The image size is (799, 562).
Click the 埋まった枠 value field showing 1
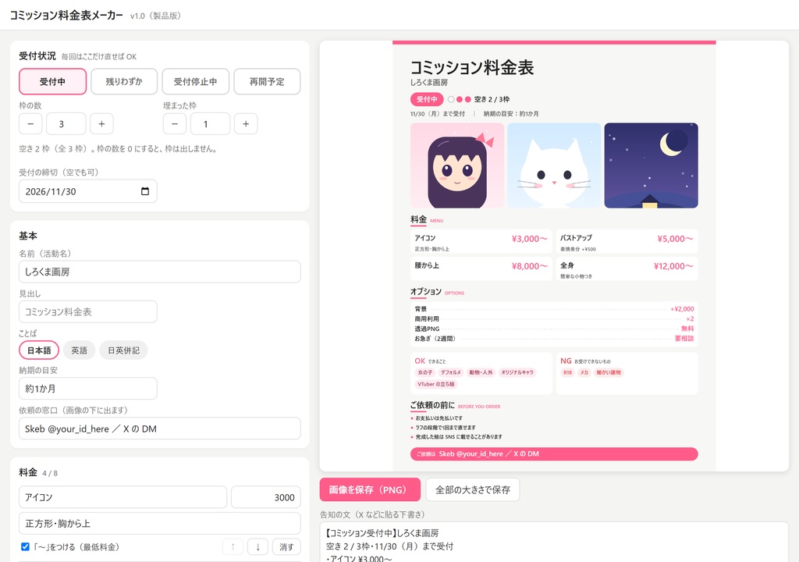coord(211,124)
